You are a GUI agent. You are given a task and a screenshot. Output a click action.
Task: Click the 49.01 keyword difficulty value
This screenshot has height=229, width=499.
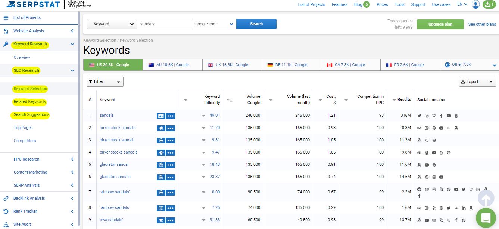215,115
